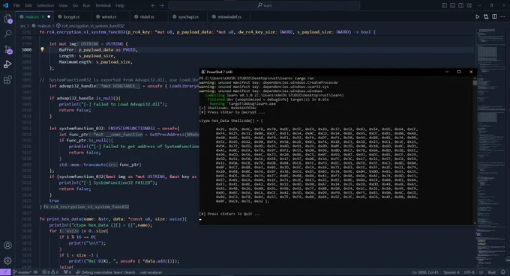Open the Extensions view
Viewport: 510px width, 276px height.
tap(7, 79)
